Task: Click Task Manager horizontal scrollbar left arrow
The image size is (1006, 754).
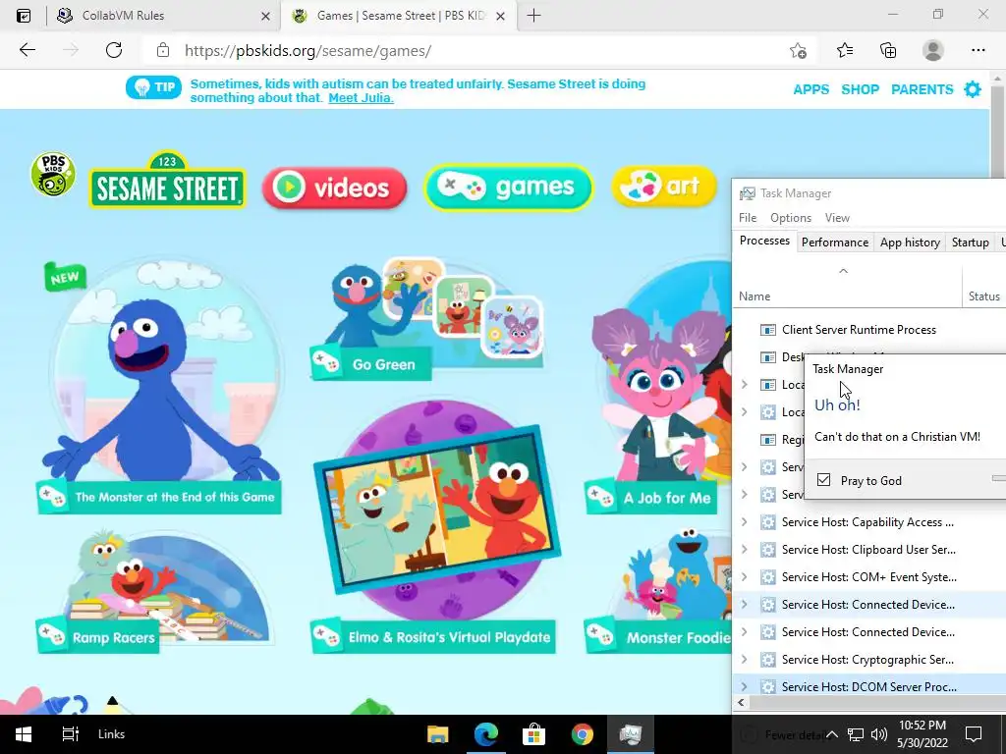Action: 741,703
